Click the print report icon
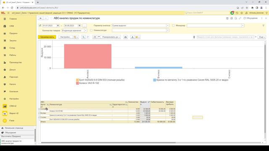 pos(126,37)
